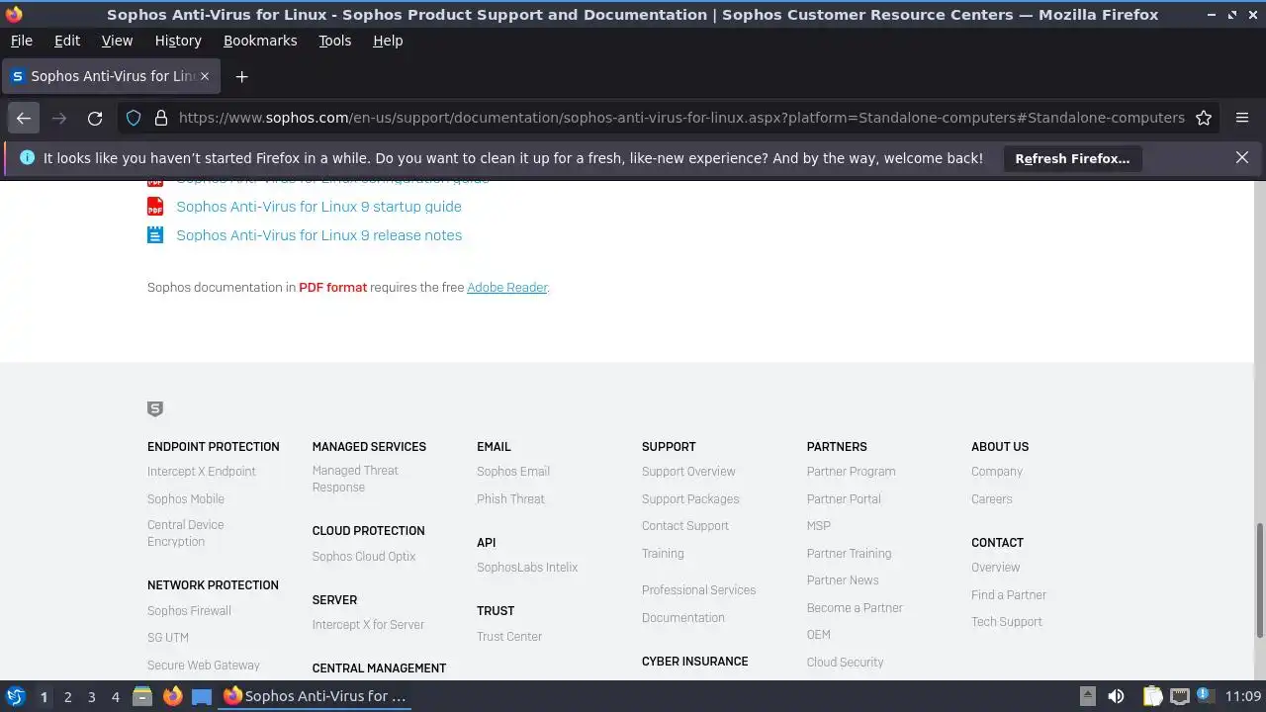Open the tracking protection shield icon
The image size is (1266, 712).
(x=134, y=118)
